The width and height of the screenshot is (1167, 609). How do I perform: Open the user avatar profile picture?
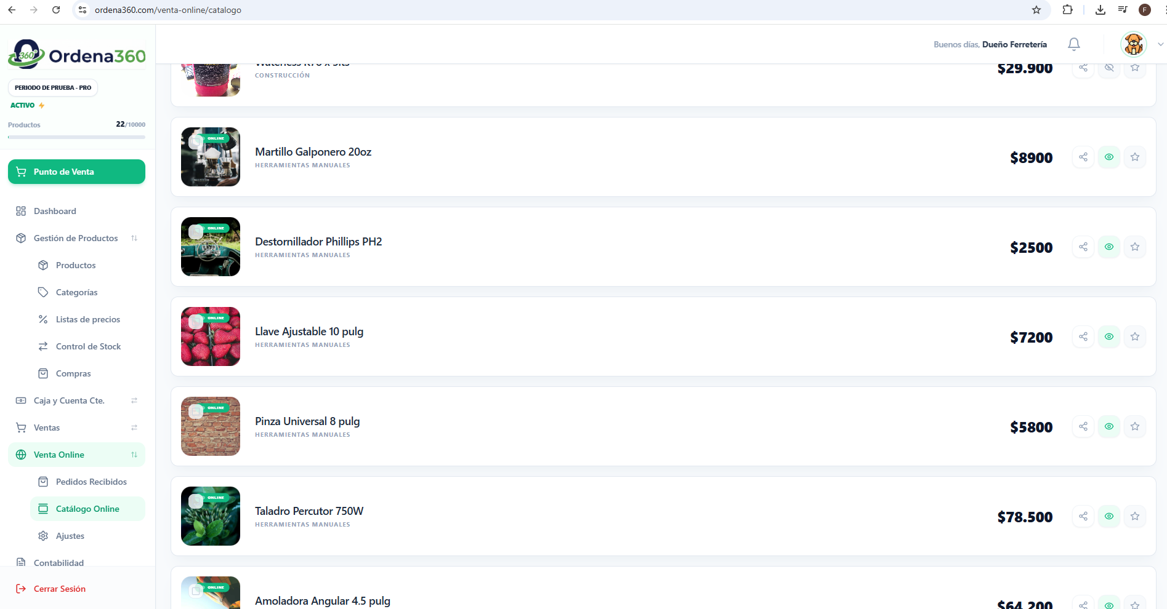click(1134, 44)
